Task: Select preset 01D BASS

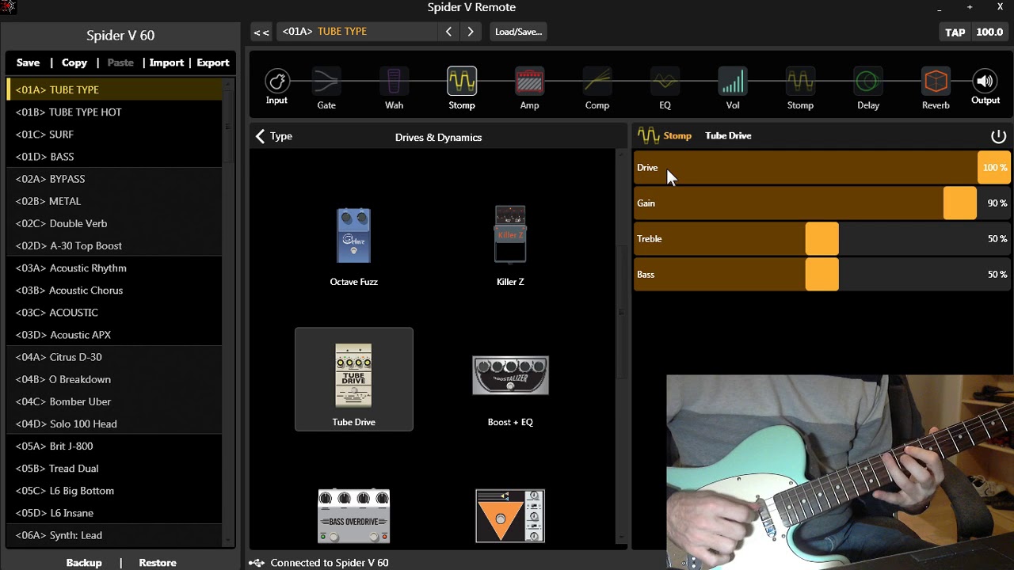Action: [x=115, y=157]
